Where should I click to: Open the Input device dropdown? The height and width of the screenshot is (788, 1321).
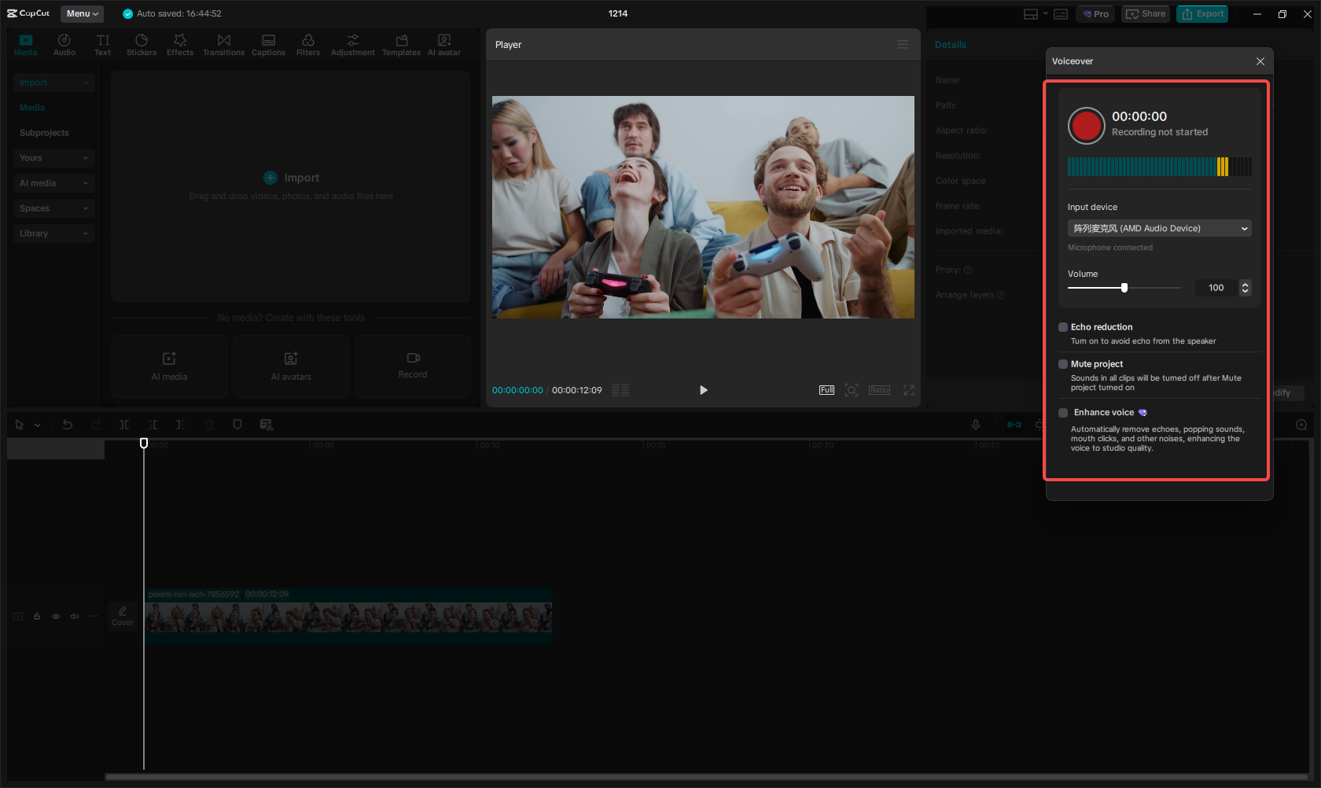coord(1159,228)
